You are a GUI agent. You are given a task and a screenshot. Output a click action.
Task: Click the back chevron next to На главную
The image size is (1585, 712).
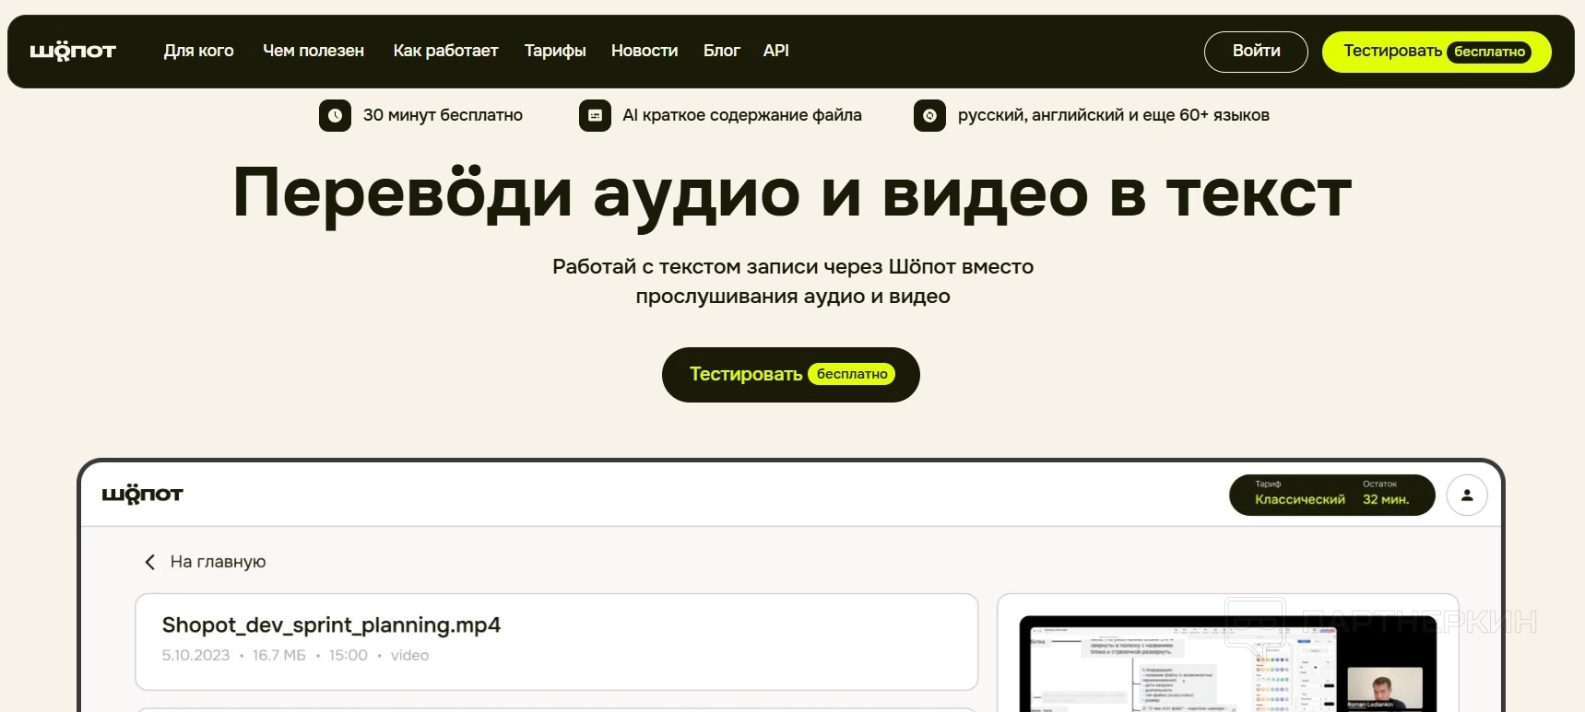[150, 562]
